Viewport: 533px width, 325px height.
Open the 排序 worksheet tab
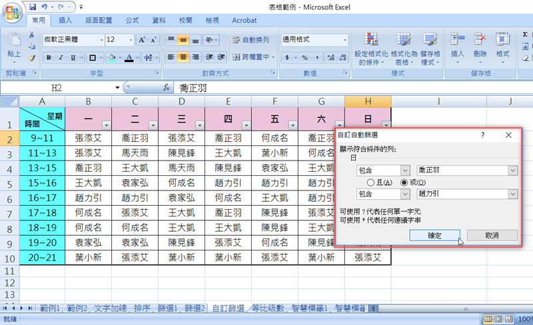[x=142, y=308]
